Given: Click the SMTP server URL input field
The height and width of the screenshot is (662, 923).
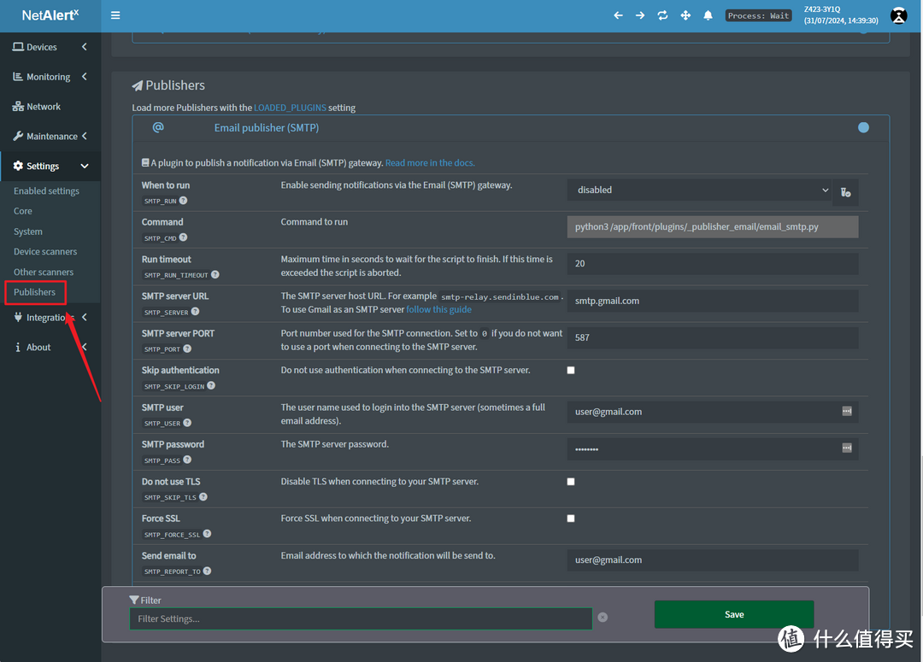Looking at the screenshot, I should [x=712, y=301].
